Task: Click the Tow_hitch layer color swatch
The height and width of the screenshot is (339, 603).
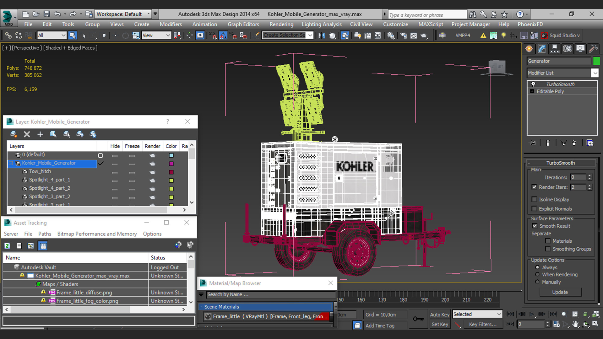Action: tap(171, 172)
